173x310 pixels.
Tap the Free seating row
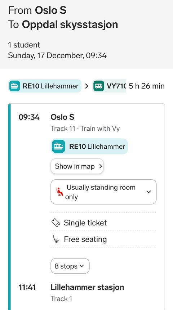[103, 239]
